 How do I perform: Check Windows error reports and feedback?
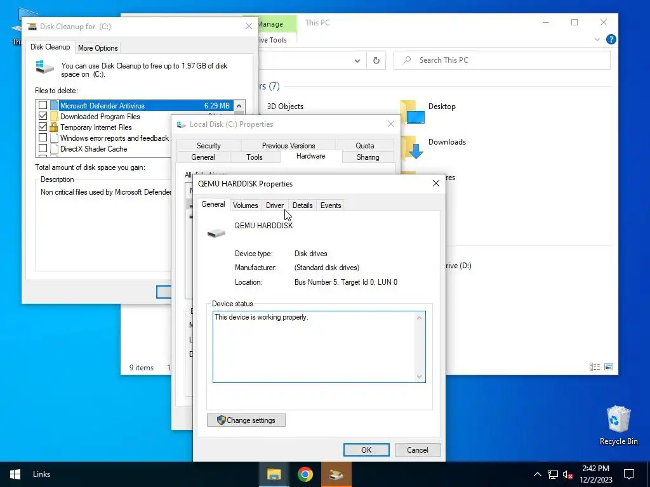click(x=43, y=138)
